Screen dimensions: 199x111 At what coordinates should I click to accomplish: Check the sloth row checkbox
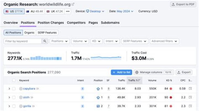(14, 97)
